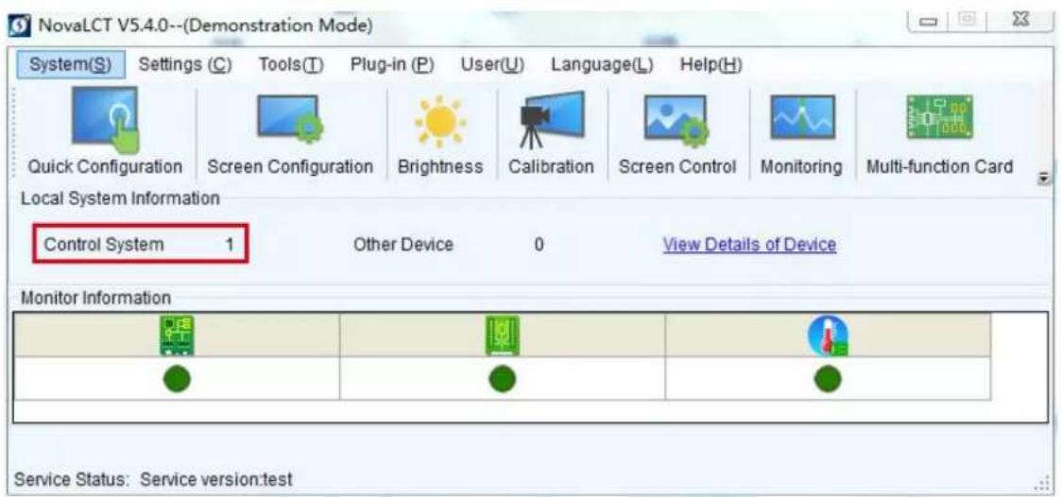Viewport: 1061px width, 497px height.
Task: Open the Plug-in (P) menu
Action: click(x=392, y=65)
